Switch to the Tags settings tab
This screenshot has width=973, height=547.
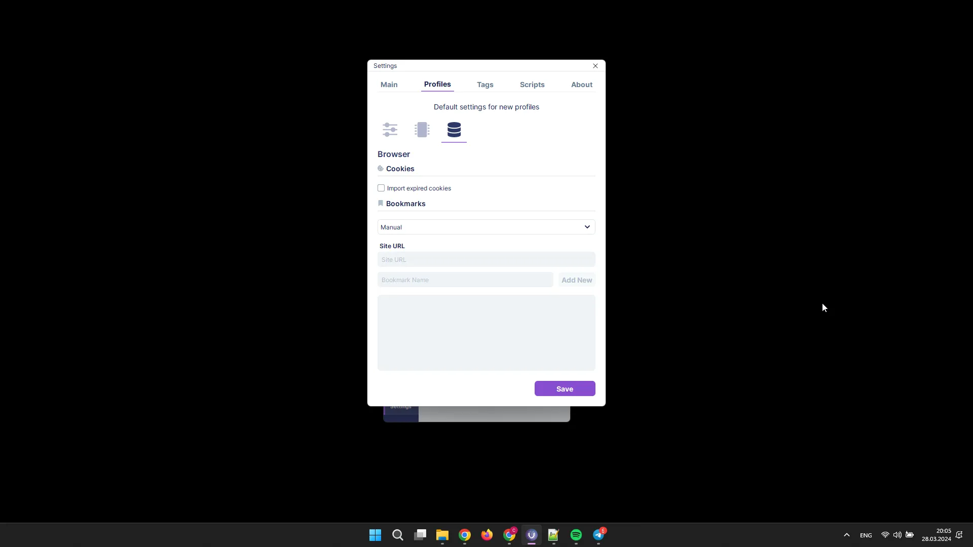tap(485, 84)
